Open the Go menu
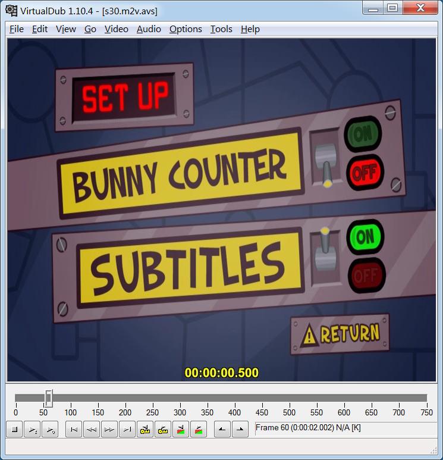Image resolution: width=443 pixels, height=460 pixels. click(x=90, y=29)
